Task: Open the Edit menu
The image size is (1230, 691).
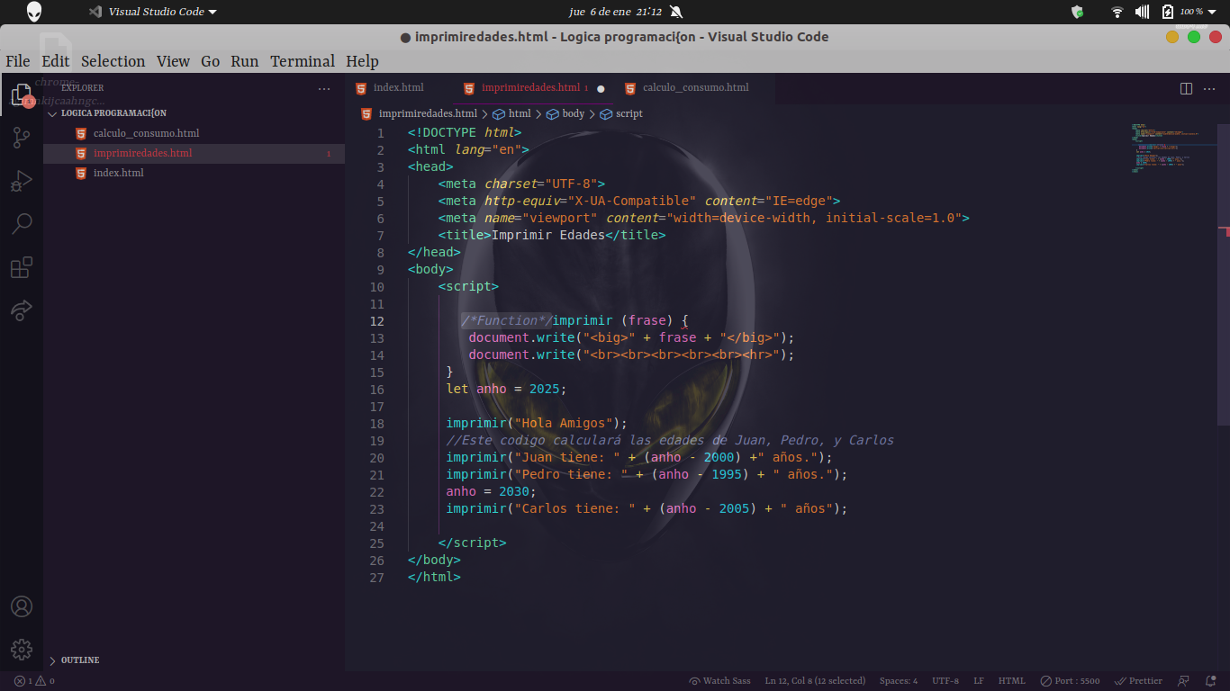Action: pyautogui.click(x=55, y=61)
